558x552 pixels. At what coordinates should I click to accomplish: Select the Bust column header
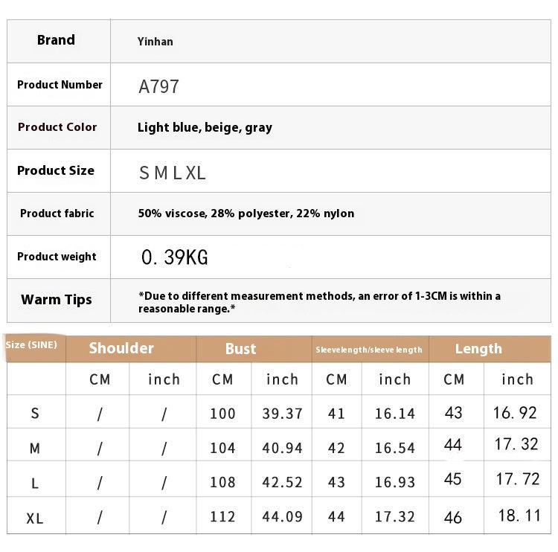(240, 349)
